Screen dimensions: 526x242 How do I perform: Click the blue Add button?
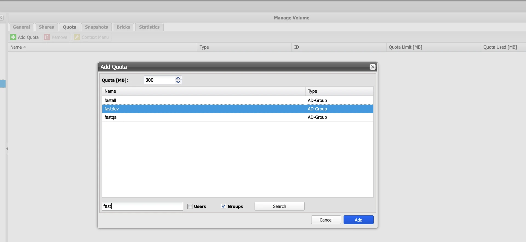(x=358, y=220)
